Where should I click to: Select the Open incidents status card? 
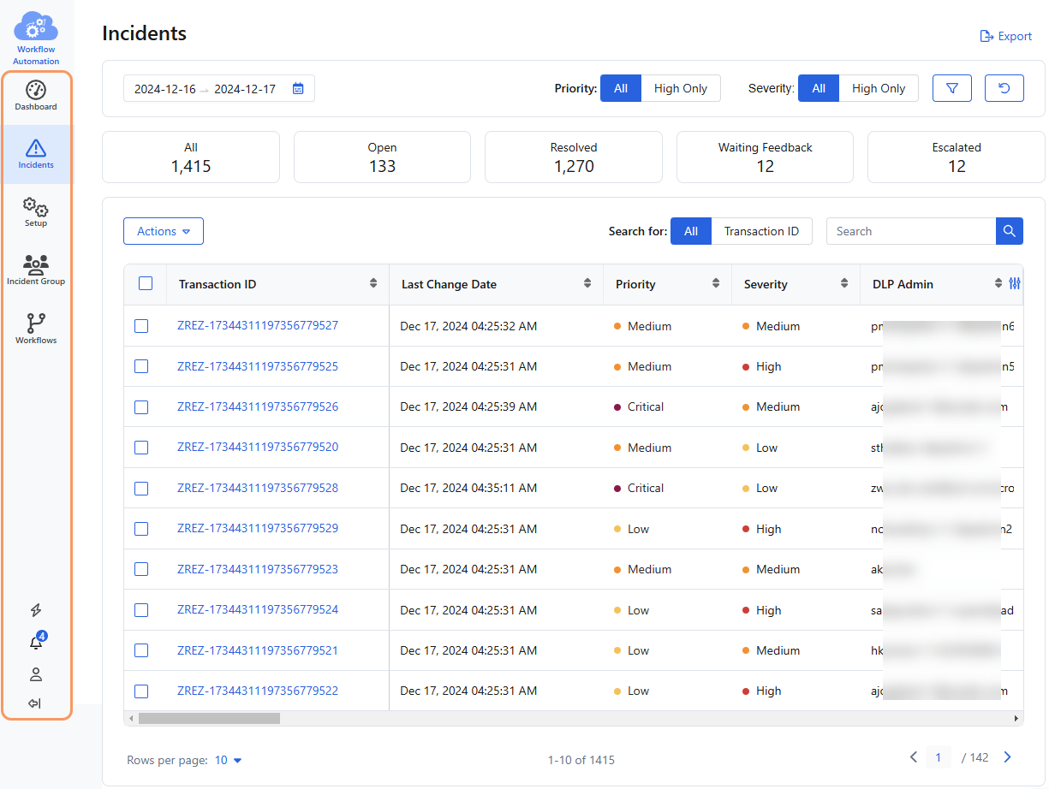(x=382, y=157)
